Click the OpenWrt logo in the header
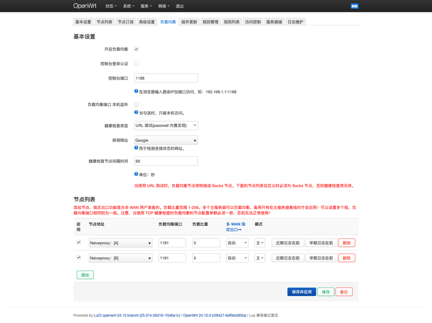Screen dimensions: 432x323 click(x=86, y=6)
